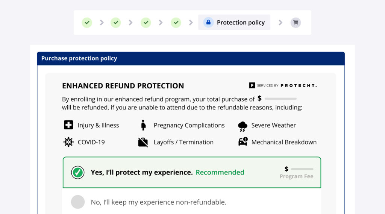This screenshot has height=214, width=385.
Task: Click the blue lock icon in stepper
Action: click(208, 23)
